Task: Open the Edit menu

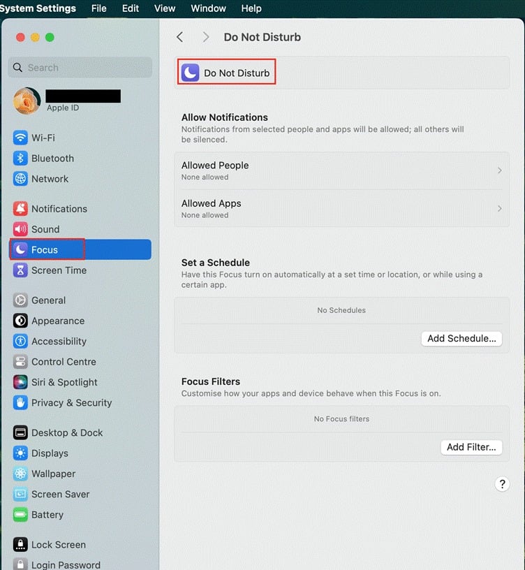Action: click(x=131, y=8)
